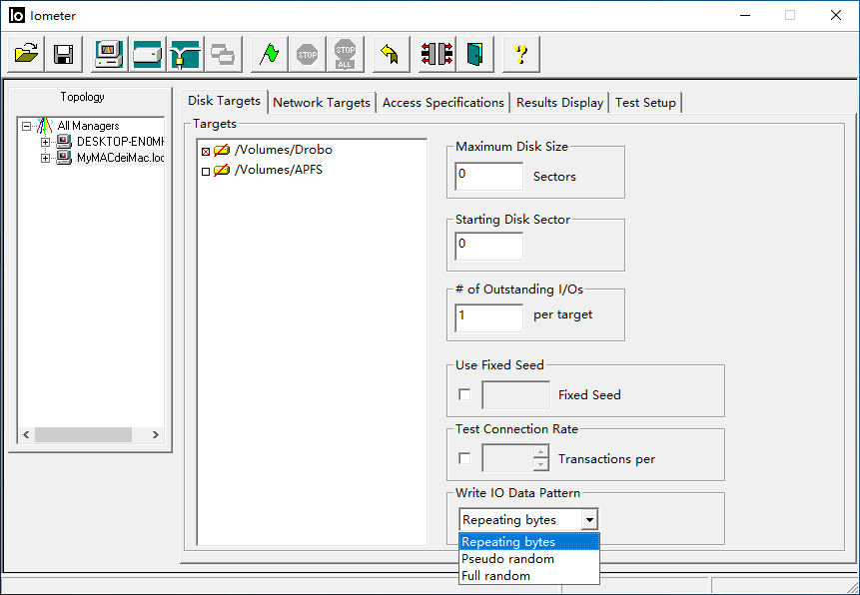
Task: Choose Full random data pattern
Action: (529, 576)
